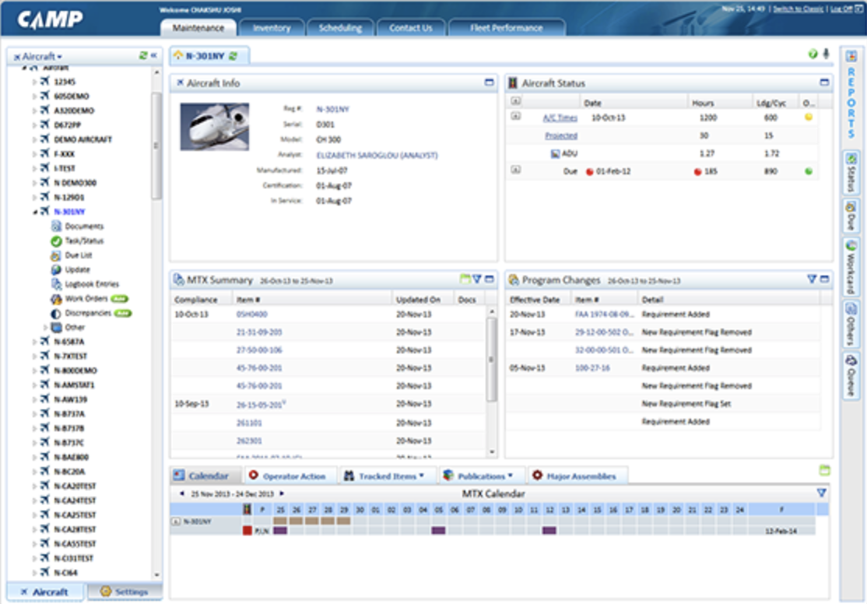Open the Aircraft dropdown in left panel header
Viewport: 867px width, 604px height.
point(41,57)
